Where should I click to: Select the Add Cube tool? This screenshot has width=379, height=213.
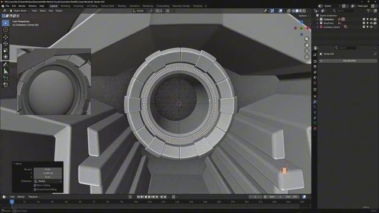(5, 79)
